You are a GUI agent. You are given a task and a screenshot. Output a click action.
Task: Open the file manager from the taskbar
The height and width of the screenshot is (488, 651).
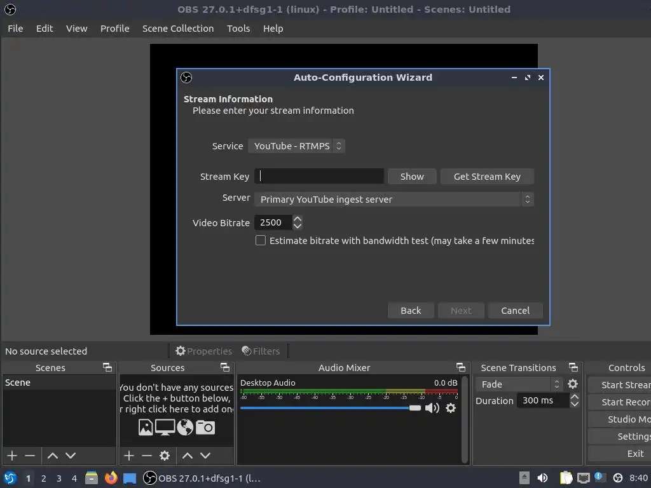(92, 478)
